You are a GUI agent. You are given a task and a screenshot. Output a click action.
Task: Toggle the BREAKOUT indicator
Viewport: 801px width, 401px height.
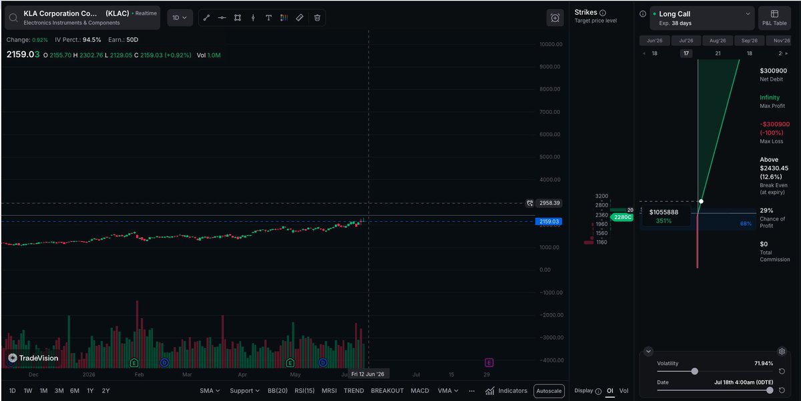tap(387, 391)
